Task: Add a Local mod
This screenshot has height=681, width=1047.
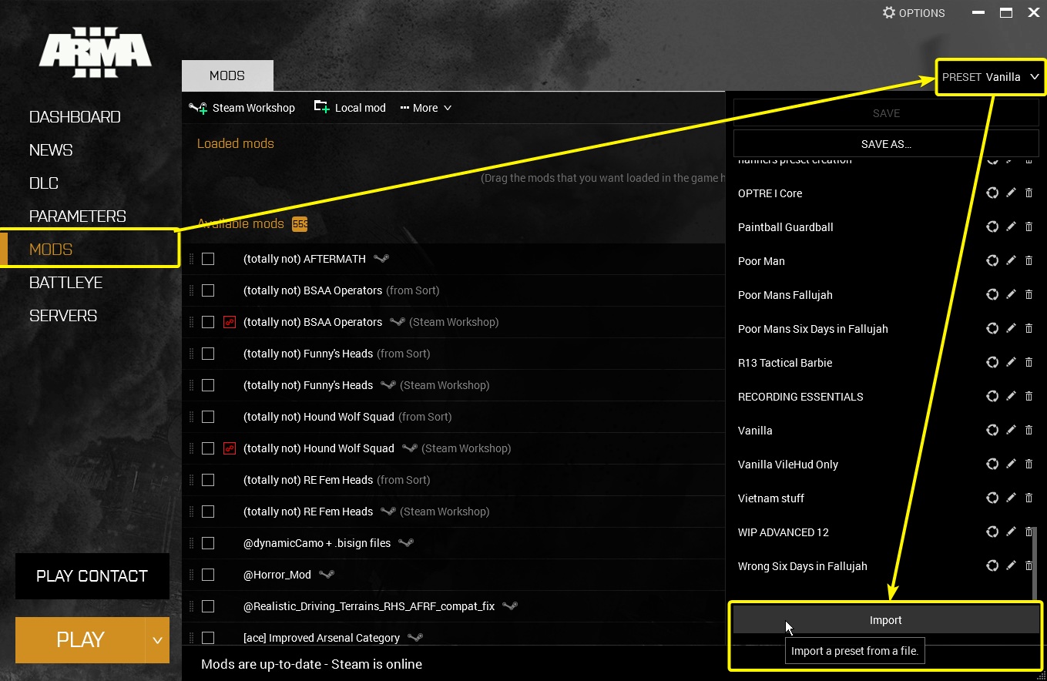Action: coord(350,108)
